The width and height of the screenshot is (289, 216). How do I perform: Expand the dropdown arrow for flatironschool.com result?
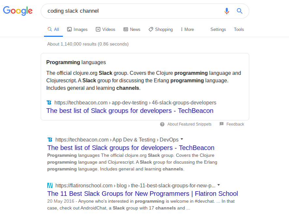pos(219,185)
